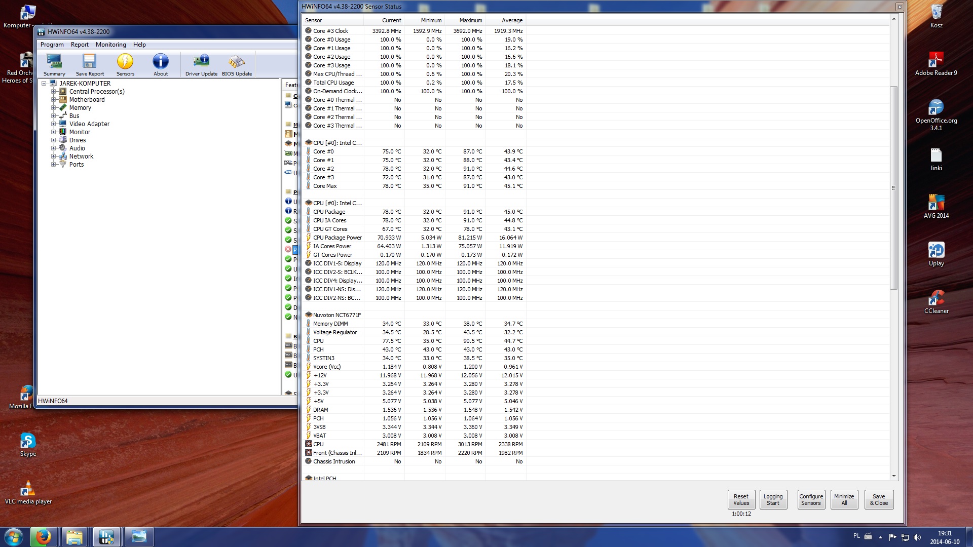Expand the Video Adapter tree node

[x=53, y=124]
